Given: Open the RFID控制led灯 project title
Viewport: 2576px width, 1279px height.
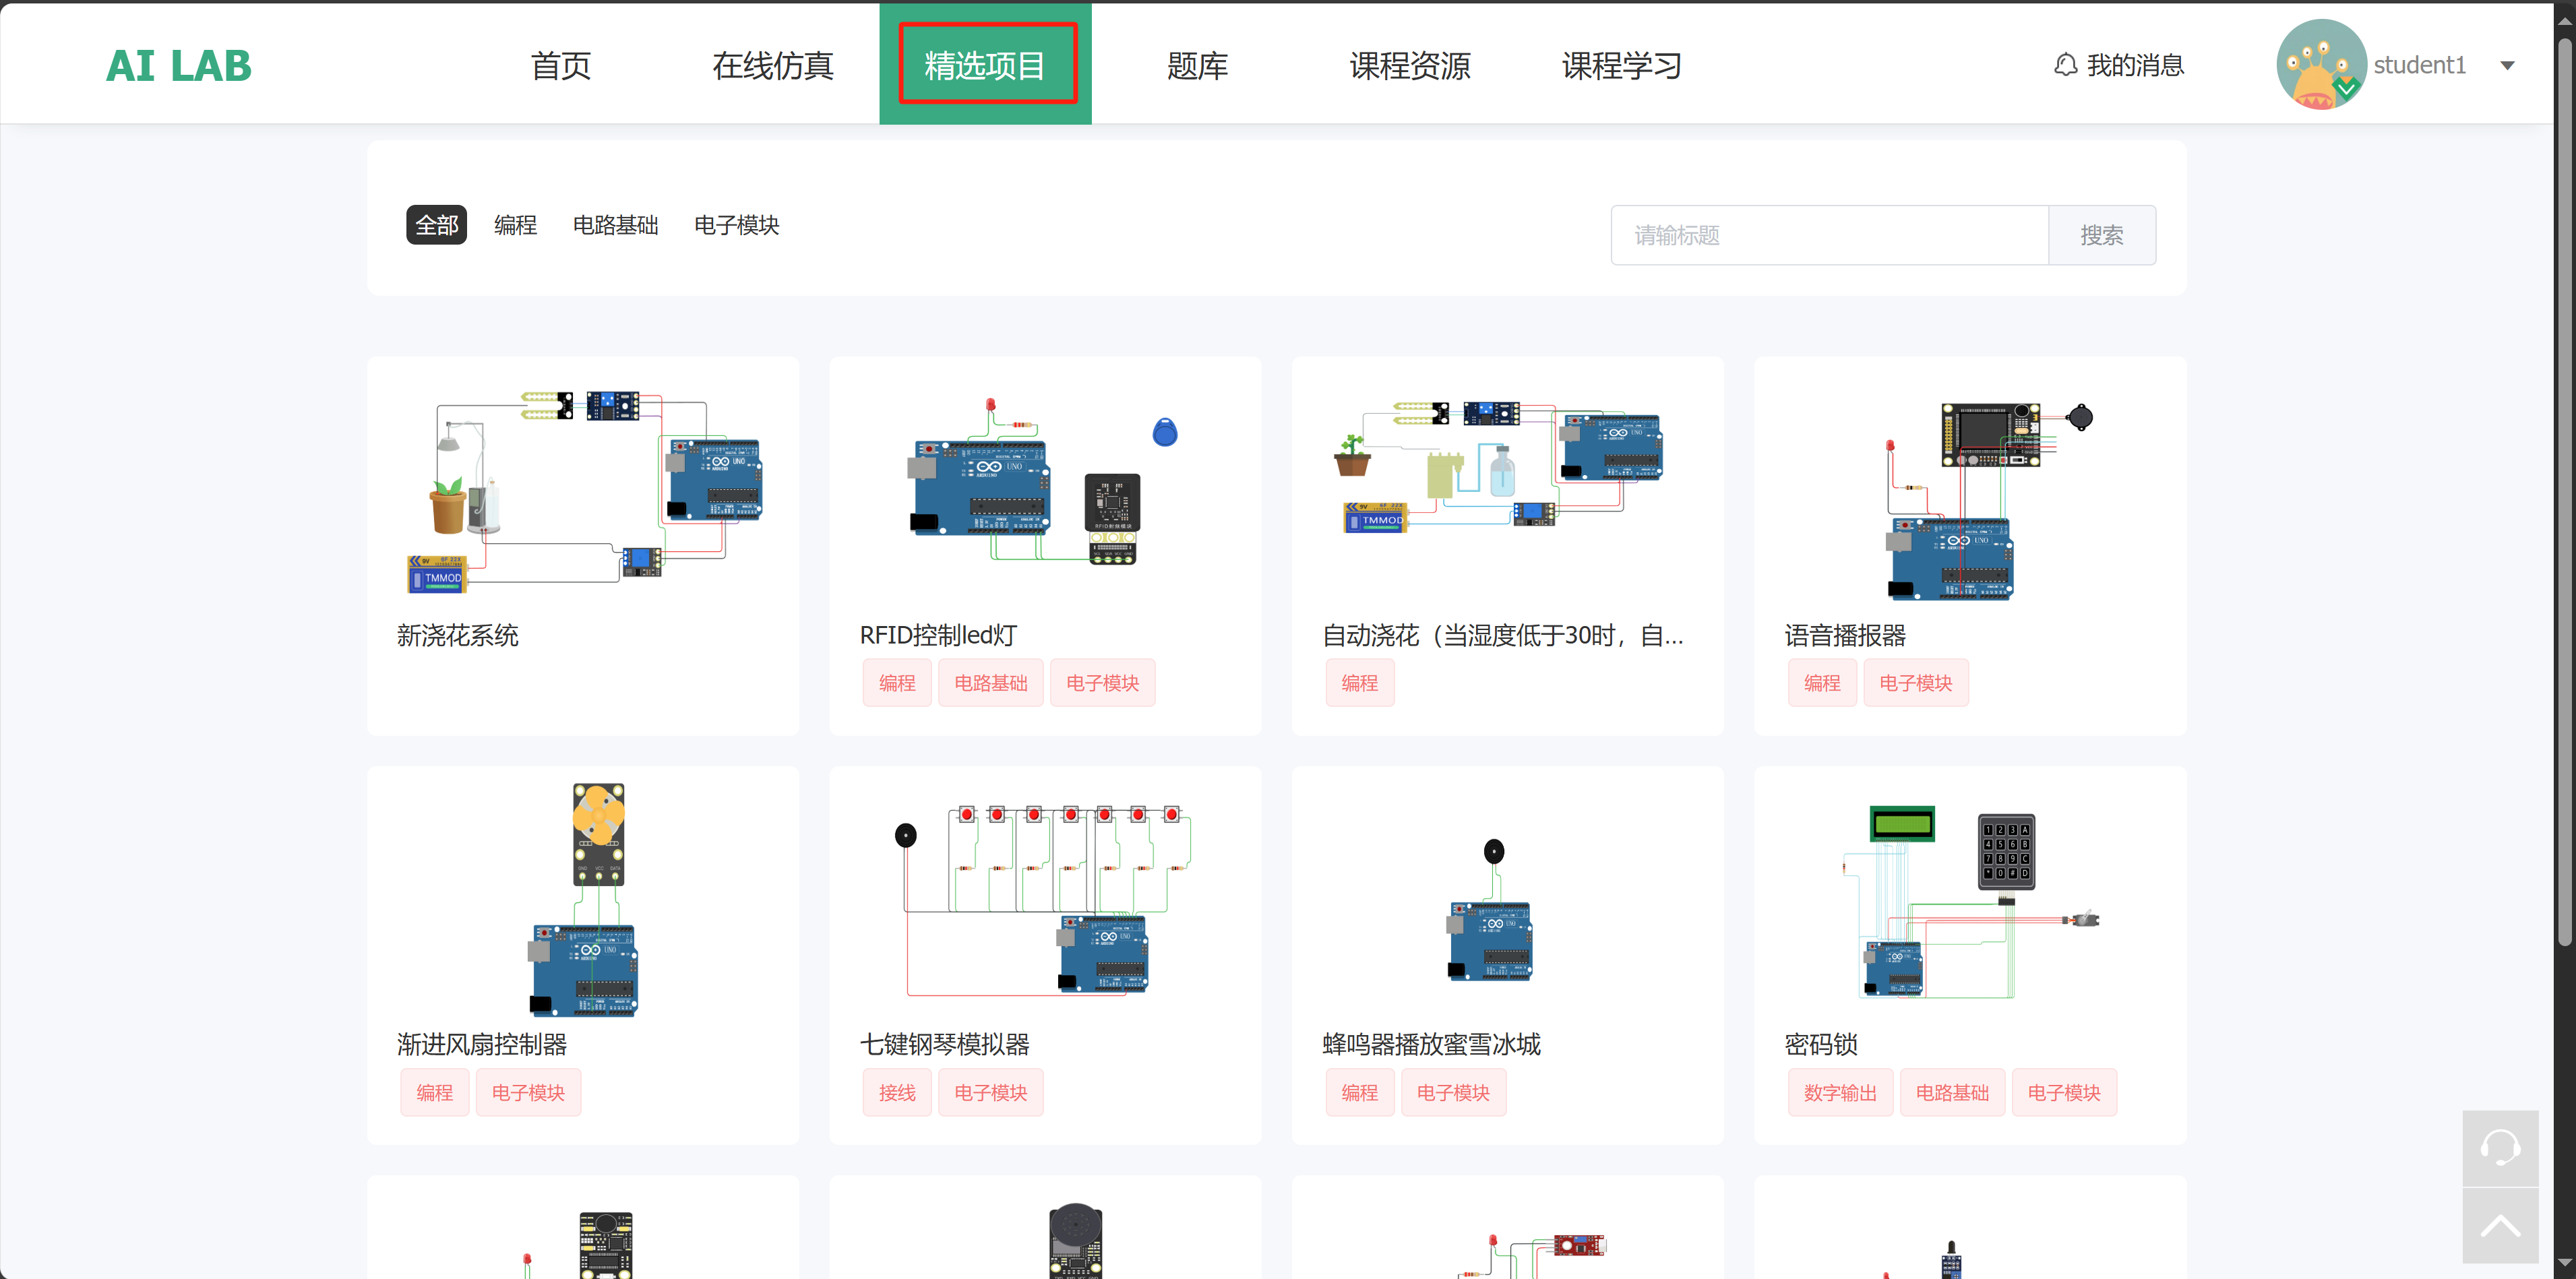Looking at the screenshot, I should (938, 635).
